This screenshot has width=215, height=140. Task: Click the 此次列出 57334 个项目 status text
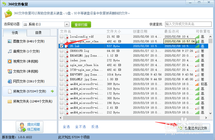(74, 137)
